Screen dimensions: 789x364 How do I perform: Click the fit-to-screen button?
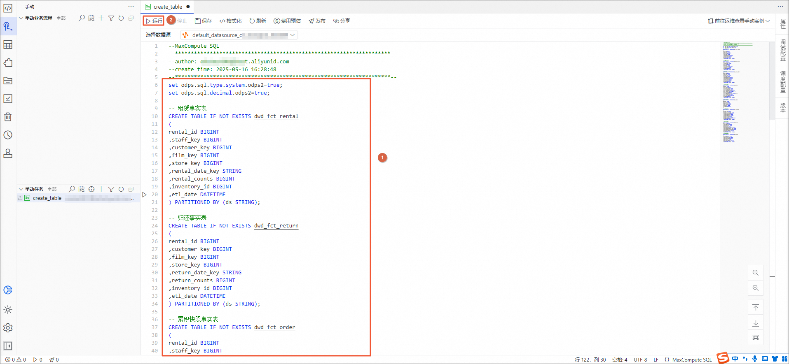click(x=756, y=337)
